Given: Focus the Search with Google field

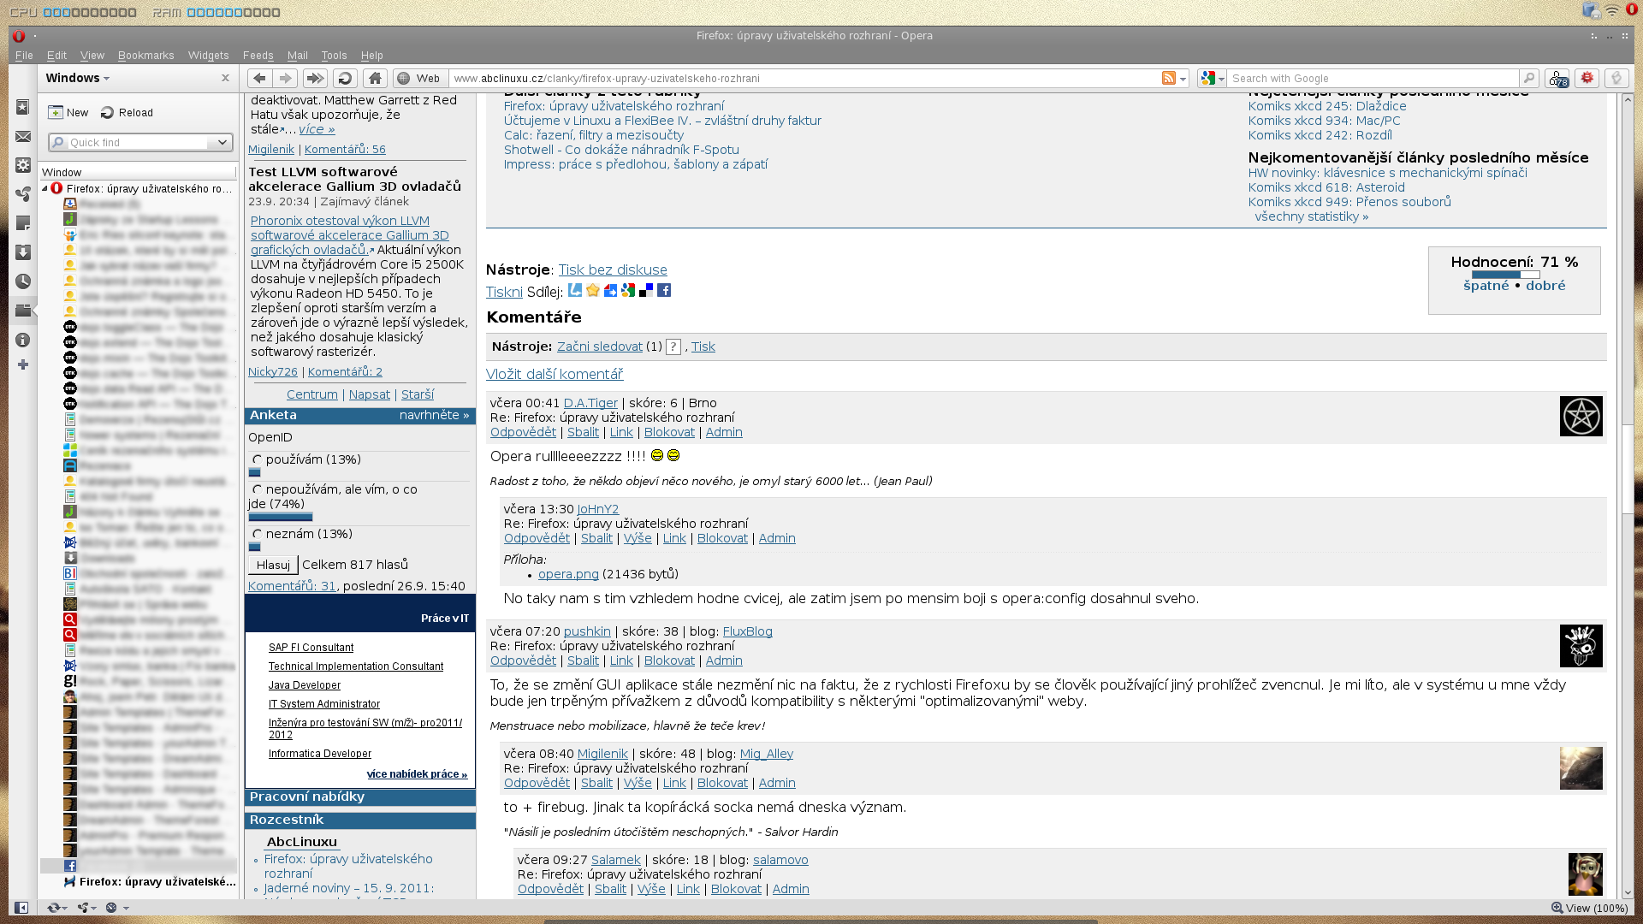Looking at the screenshot, I should pos(1373,78).
